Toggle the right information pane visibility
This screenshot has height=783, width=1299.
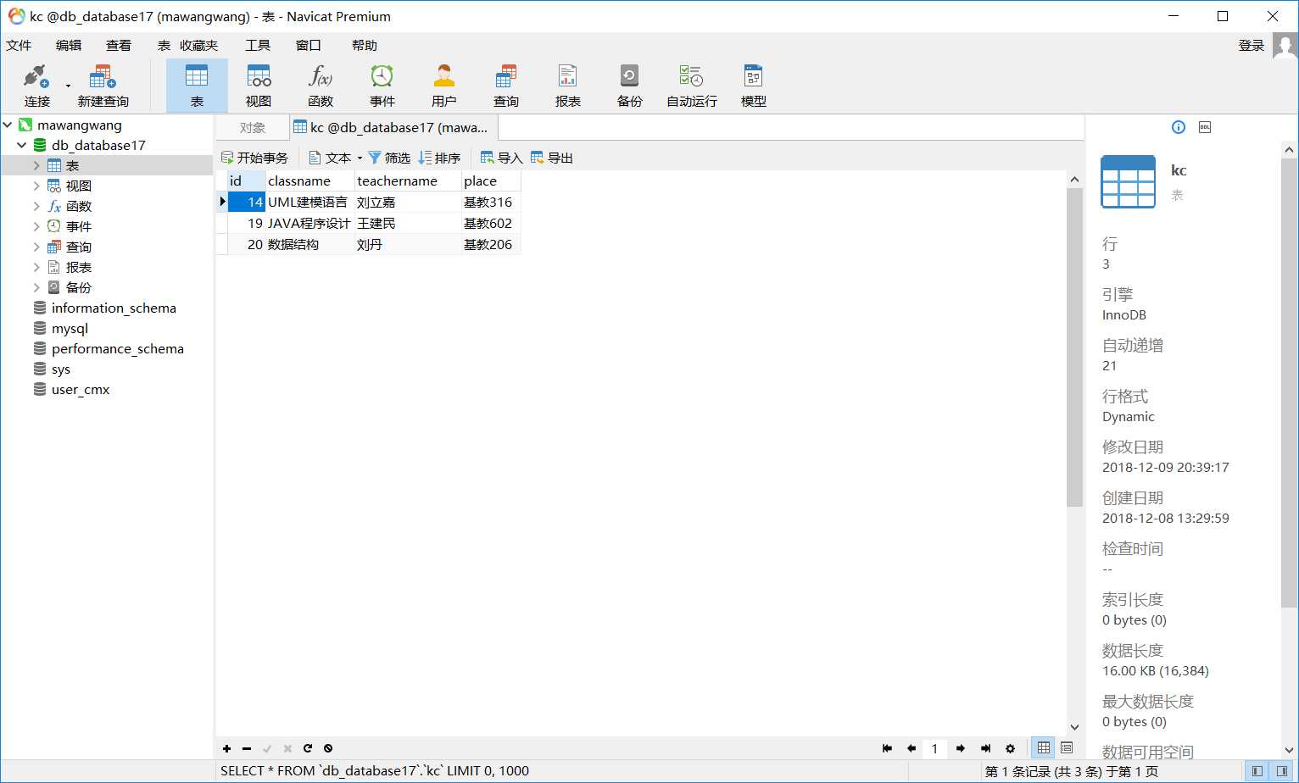(x=1282, y=771)
